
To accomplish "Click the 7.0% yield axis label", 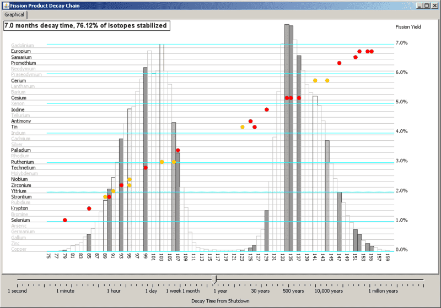I will coord(401,43).
